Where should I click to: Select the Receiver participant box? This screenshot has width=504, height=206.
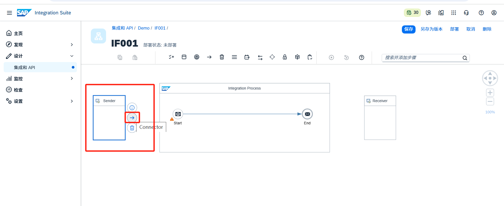tap(380, 118)
